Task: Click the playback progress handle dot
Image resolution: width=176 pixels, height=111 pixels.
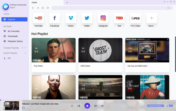Action: [1, 100]
